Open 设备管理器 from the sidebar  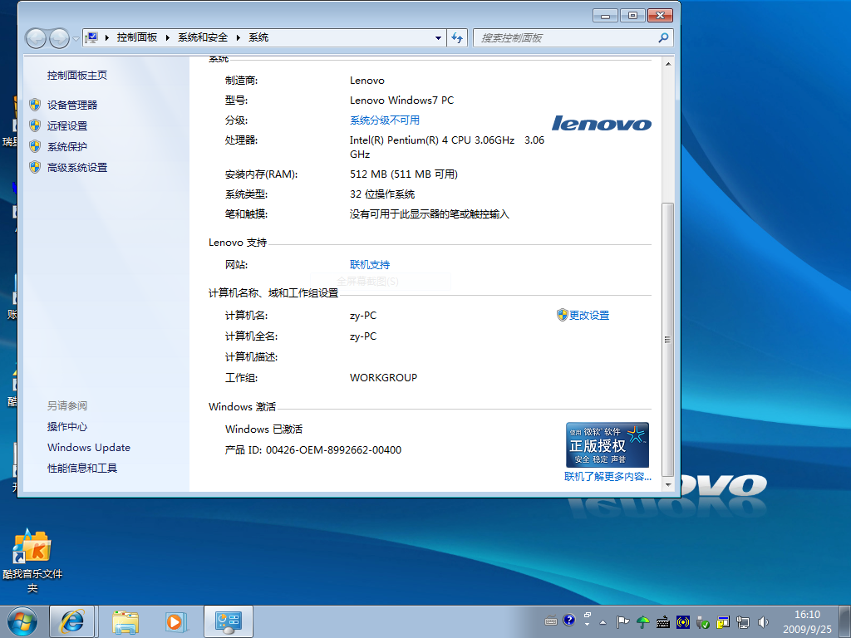click(x=72, y=106)
